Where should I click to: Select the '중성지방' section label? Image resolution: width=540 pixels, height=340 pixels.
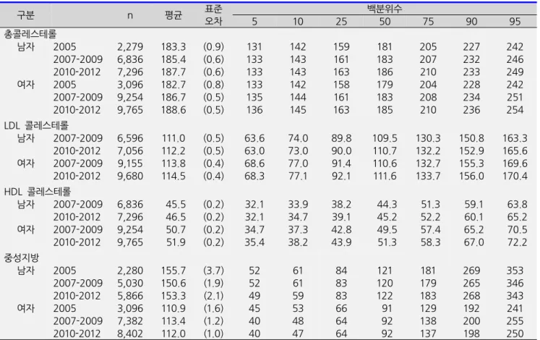22,258
